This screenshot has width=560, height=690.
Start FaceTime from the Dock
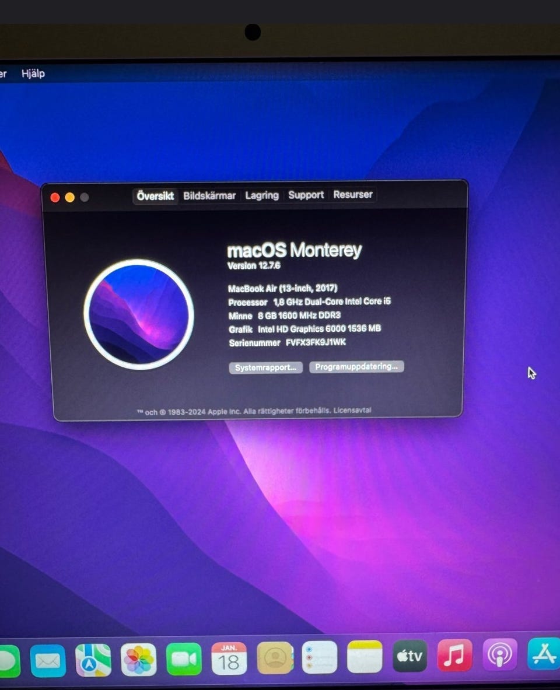184,659
